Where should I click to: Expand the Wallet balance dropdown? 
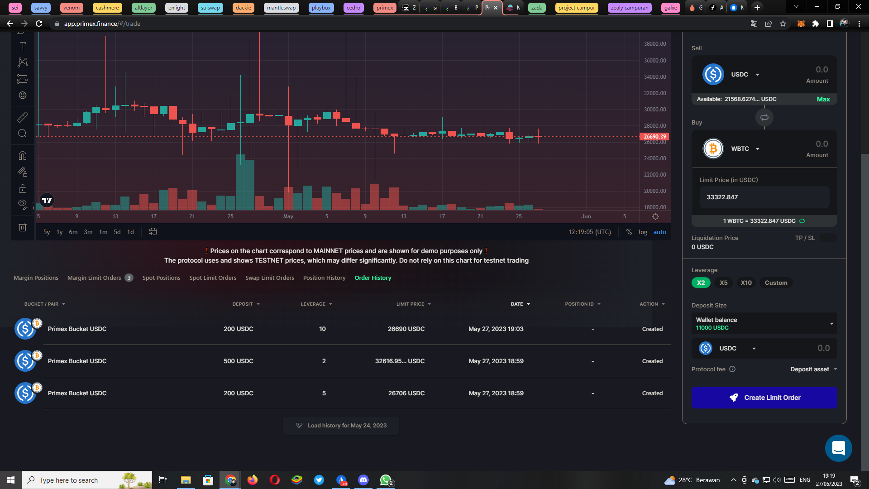(x=764, y=323)
